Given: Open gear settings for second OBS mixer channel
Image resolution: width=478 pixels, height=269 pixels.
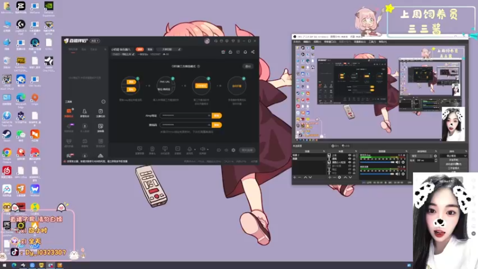Looking at the screenshot, I should coord(403,174).
